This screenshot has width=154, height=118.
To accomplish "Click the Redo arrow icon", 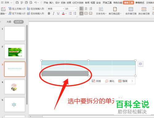I will [x=41, y=3].
